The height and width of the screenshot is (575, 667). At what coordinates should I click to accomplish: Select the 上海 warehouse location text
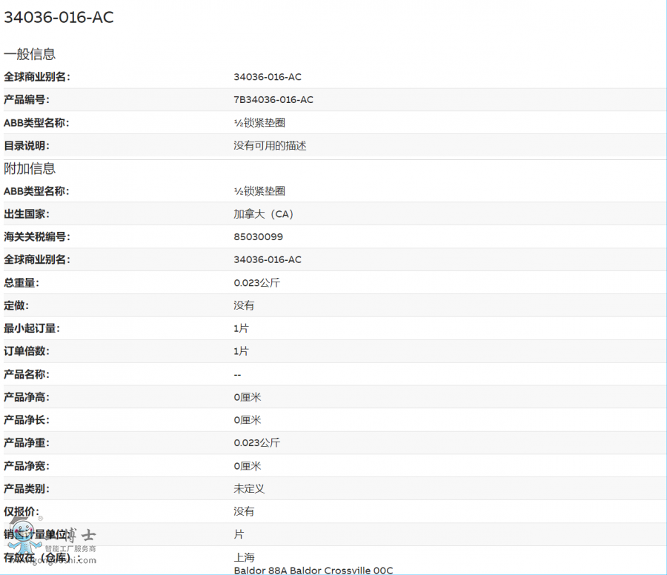pyautogui.click(x=244, y=557)
